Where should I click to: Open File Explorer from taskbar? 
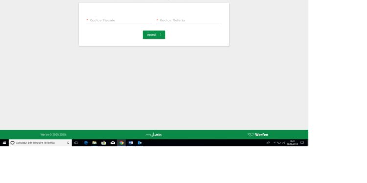point(94,143)
